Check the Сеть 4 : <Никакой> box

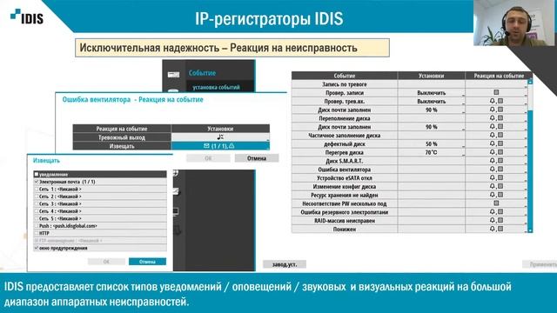(37, 211)
